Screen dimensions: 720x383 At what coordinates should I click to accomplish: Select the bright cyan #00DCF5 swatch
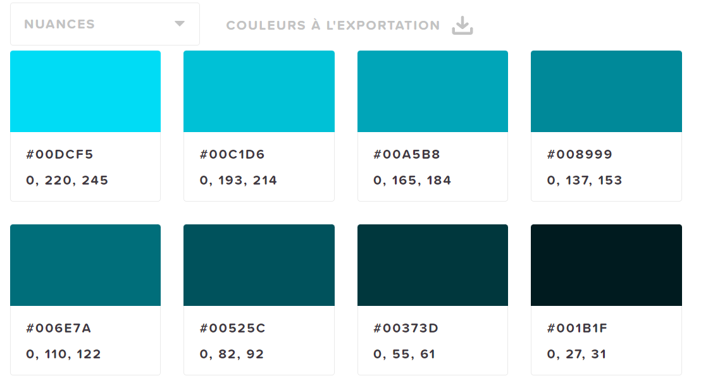point(85,91)
